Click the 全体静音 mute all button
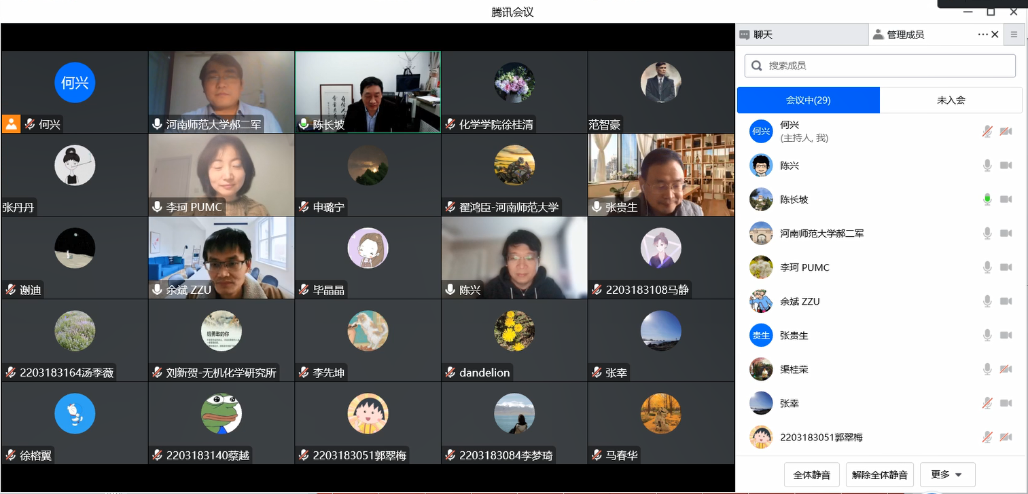 click(812, 475)
